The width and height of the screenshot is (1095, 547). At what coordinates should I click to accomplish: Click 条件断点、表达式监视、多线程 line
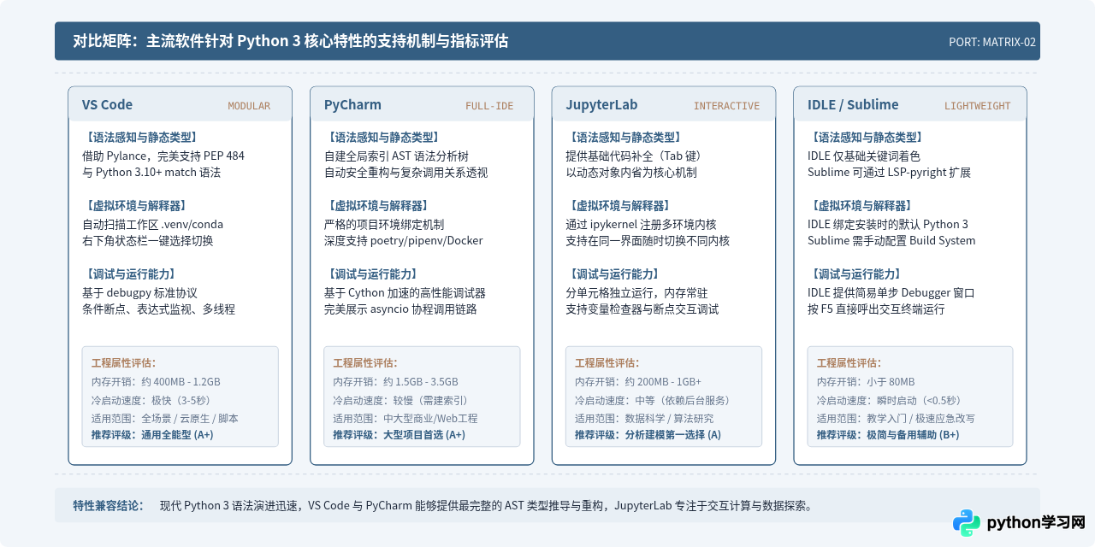pyautogui.click(x=158, y=309)
